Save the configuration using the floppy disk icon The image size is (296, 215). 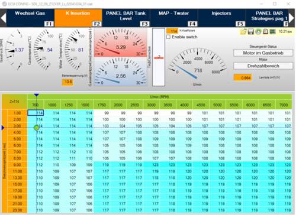pyautogui.click(x=251, y=31)
